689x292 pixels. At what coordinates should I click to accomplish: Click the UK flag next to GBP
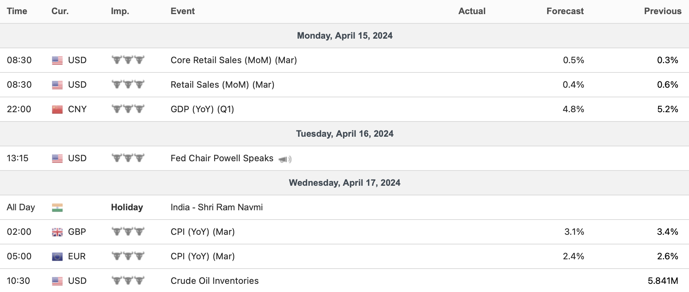click(57, 232)
